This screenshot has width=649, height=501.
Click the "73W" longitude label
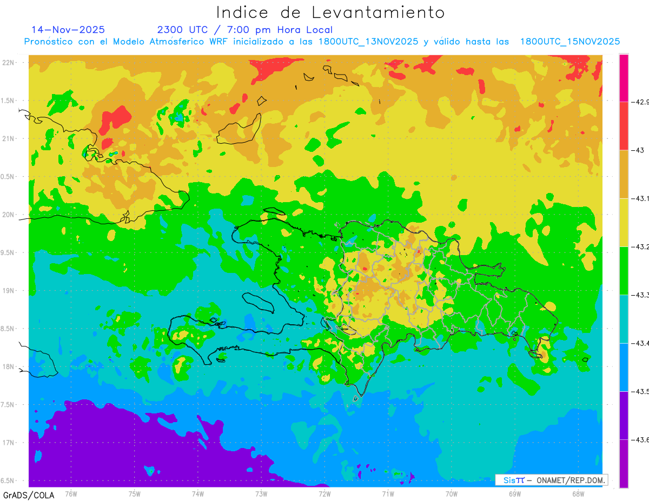click(x=261, y=494)
